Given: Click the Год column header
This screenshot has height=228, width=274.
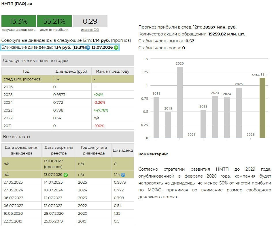Looking at the screenshot, I should coord(26,71).
